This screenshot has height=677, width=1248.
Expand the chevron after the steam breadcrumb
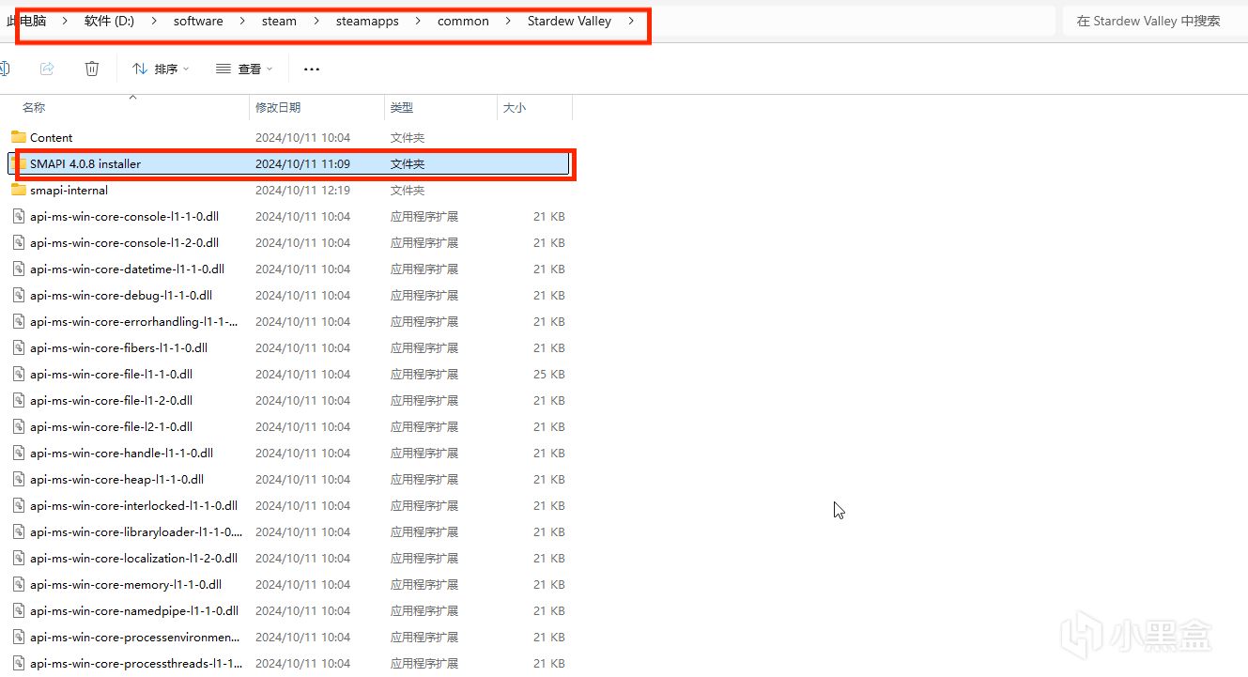[316, 21]
